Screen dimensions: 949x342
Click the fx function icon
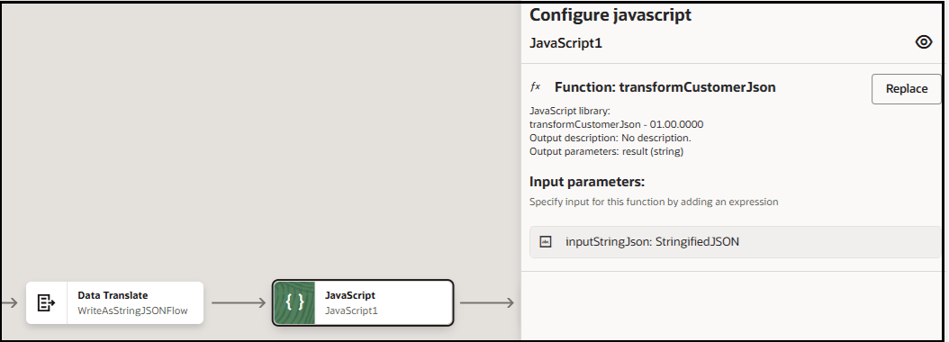point(535,87)
